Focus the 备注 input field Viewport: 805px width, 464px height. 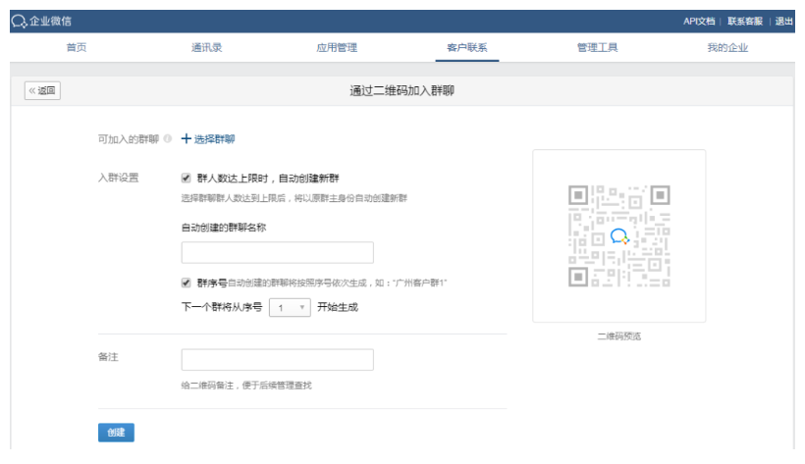coord(277,360)
